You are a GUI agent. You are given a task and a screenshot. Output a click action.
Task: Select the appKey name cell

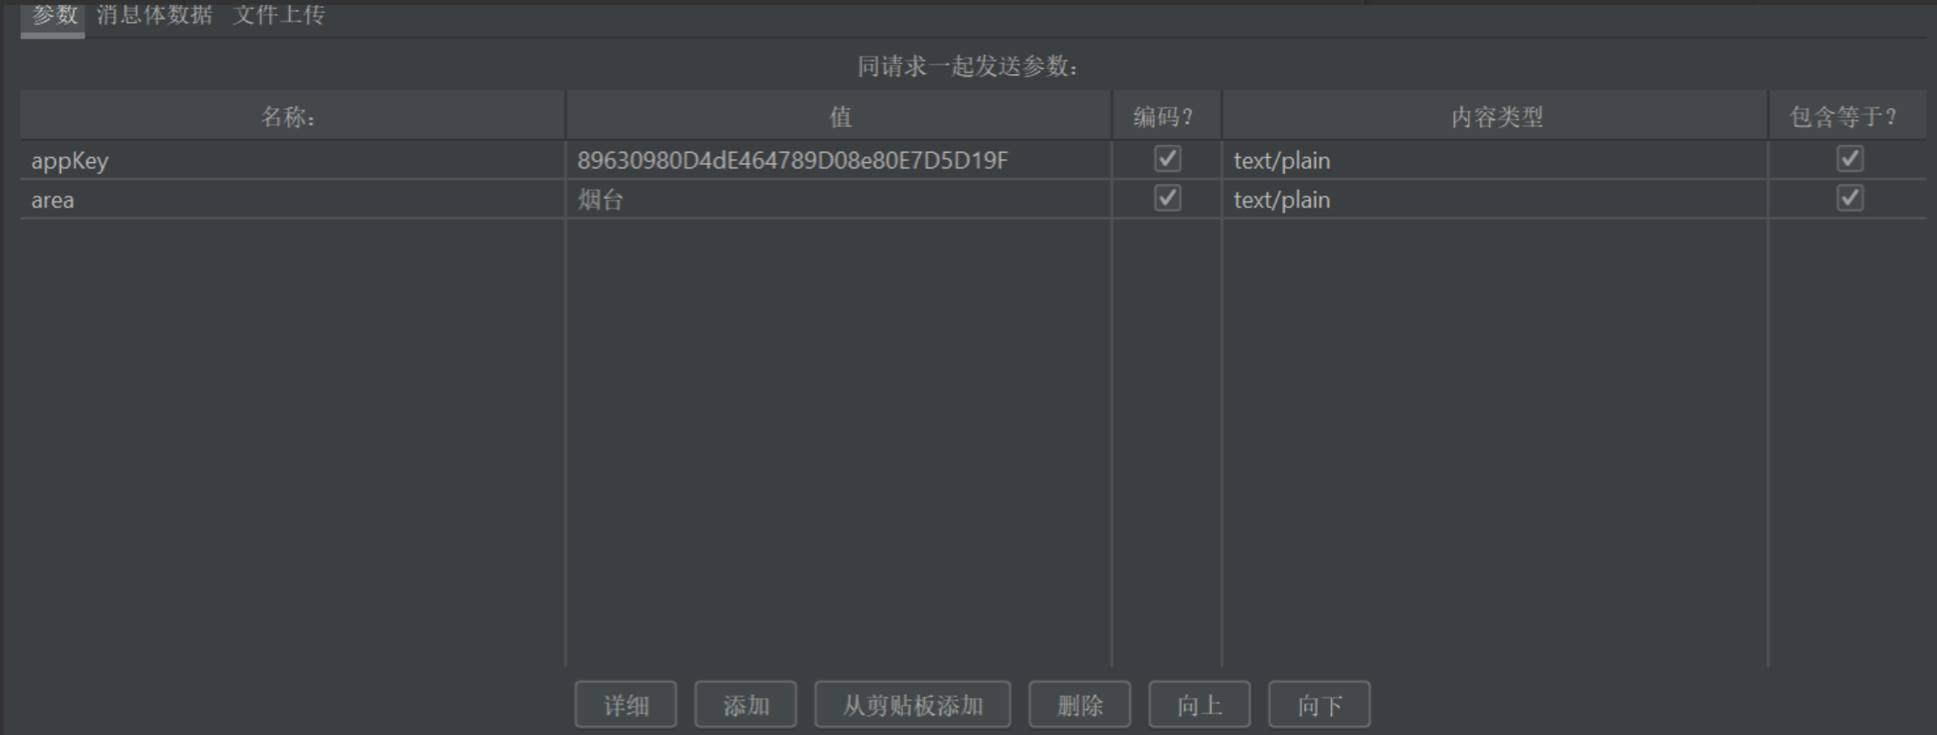[x=293, y=160]
